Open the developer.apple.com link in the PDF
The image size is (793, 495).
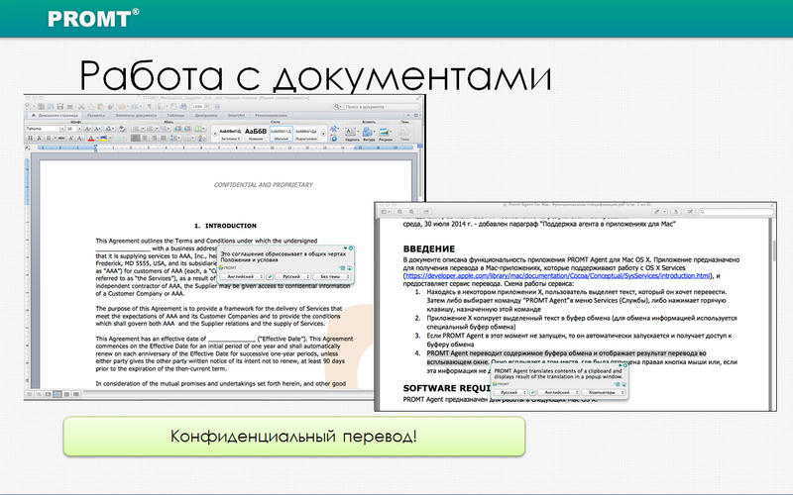click(x=558, y=276)
